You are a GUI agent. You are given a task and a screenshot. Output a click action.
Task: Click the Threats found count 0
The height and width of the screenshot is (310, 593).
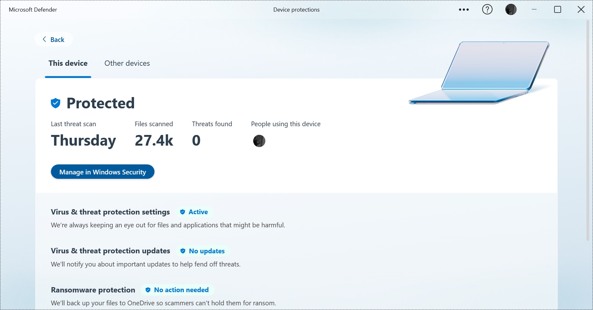pyautogui.click(x=196, y=141)
